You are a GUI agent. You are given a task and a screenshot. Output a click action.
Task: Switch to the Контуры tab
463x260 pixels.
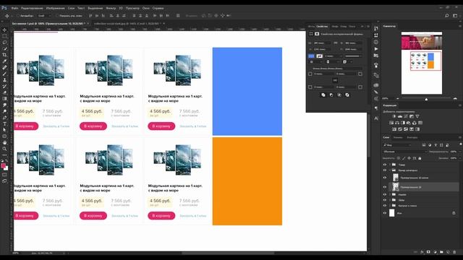click(x=412, y=137)
